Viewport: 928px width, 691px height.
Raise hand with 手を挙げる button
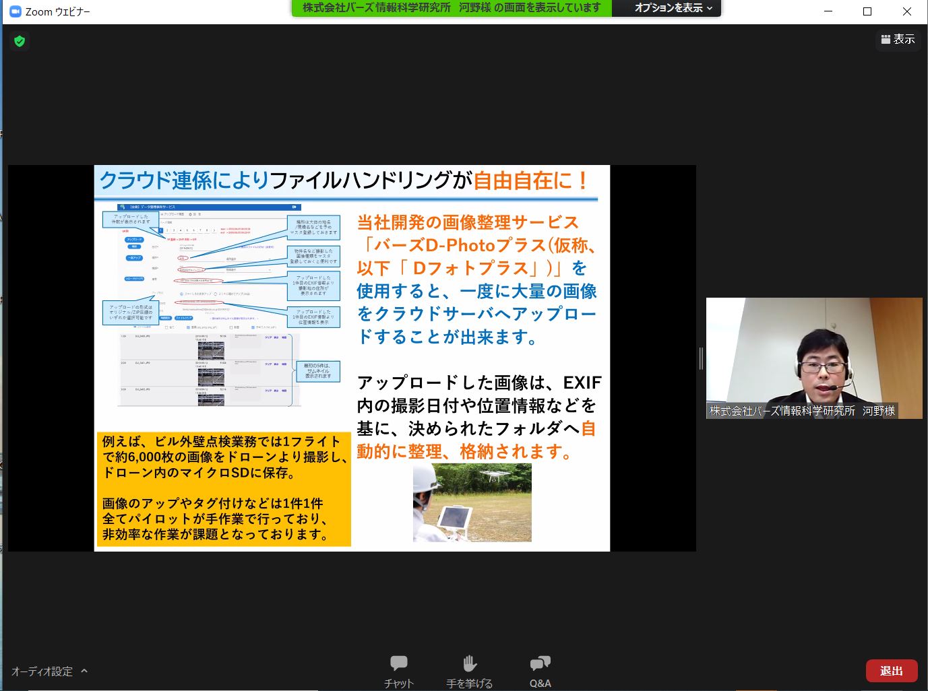pyautogui.click(x=470, y=671)
